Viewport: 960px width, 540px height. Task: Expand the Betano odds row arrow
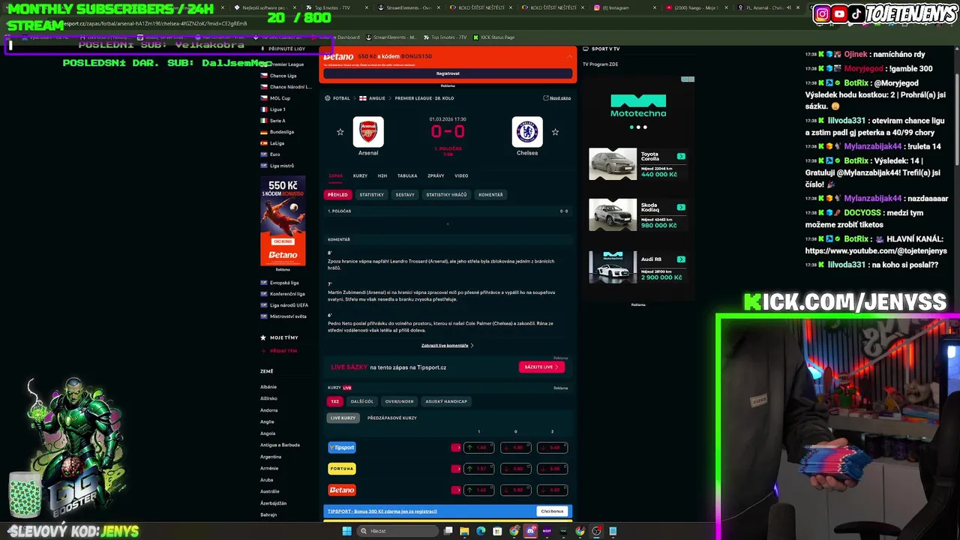click(x=456, y=490)
